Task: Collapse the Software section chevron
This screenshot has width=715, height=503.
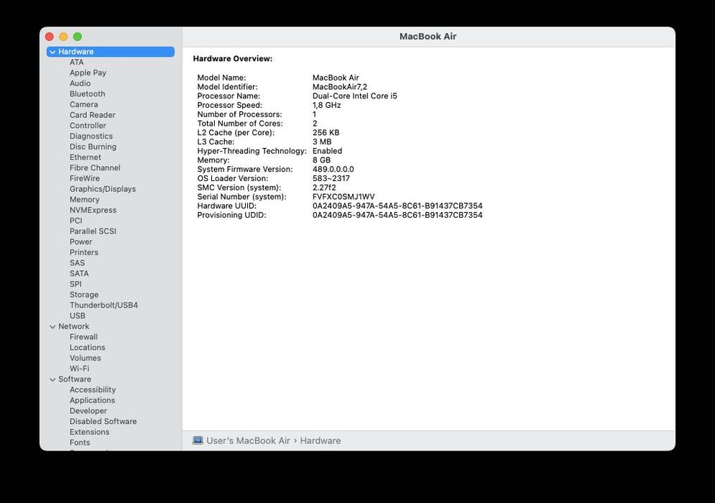Action: click(x=52, y=379)
